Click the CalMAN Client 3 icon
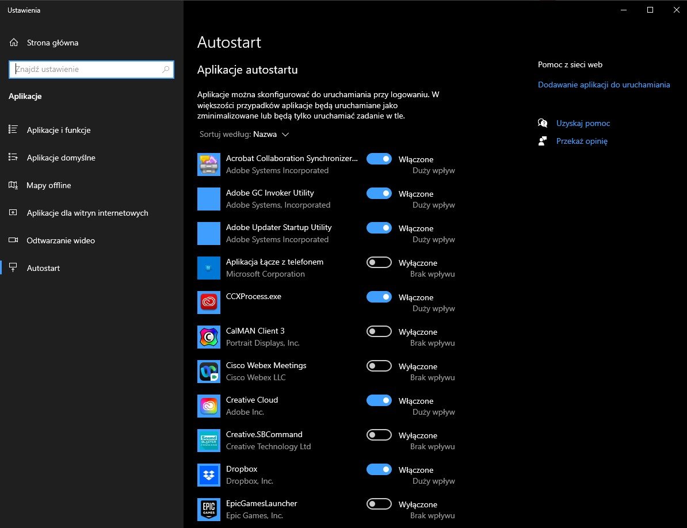This screenshot has height=528, width=687. coord(208,337)
